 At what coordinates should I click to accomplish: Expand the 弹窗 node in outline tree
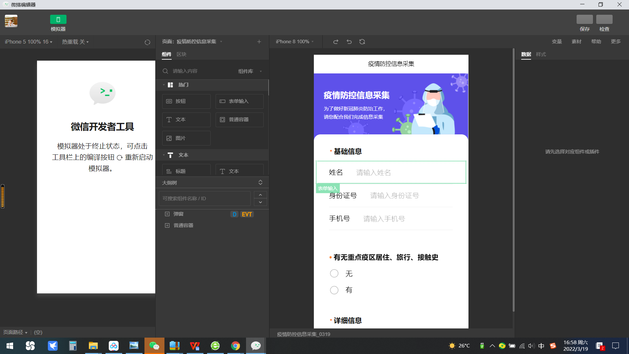tap(167, 214)
